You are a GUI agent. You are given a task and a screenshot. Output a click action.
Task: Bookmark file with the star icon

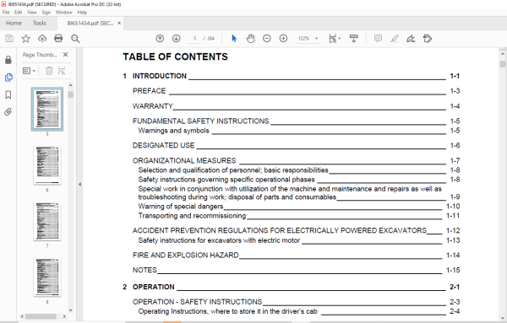tap(25, 39)
